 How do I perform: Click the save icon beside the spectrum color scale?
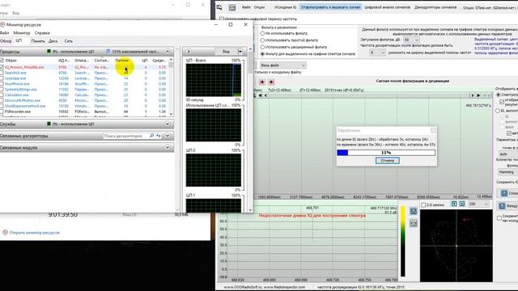click(x=414, y=211)
